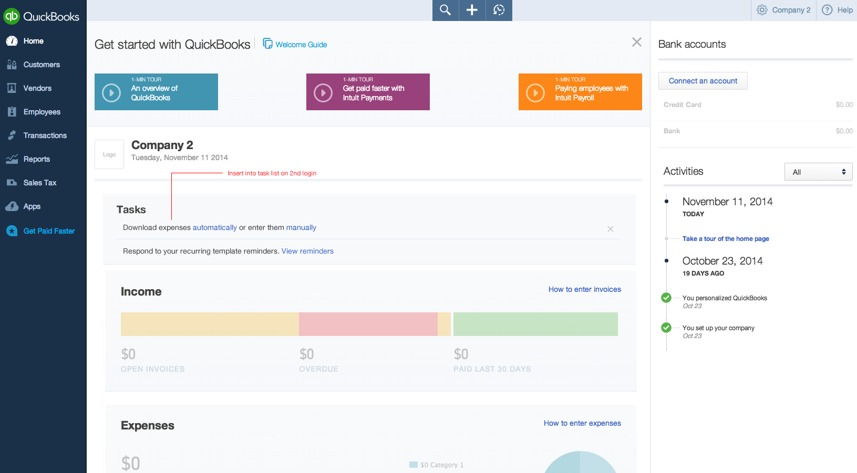Image resolution: width=857 pixels, height=473 pixels.
Task: Click the automatically link
Action: [x=215, y=227]
